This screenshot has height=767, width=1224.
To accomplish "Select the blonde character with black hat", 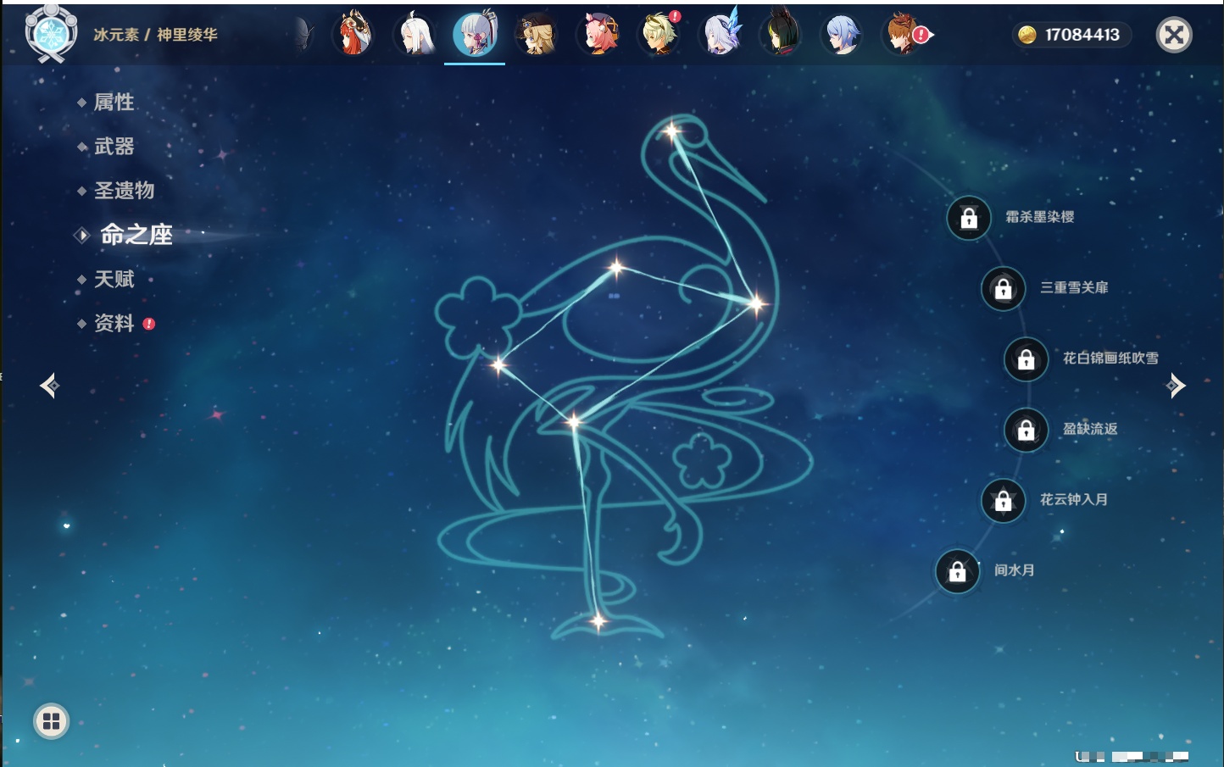I will pyautogui.click(x=536, y=34).
